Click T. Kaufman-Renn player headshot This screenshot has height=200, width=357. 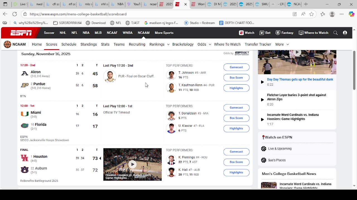[x=171, y=87]
